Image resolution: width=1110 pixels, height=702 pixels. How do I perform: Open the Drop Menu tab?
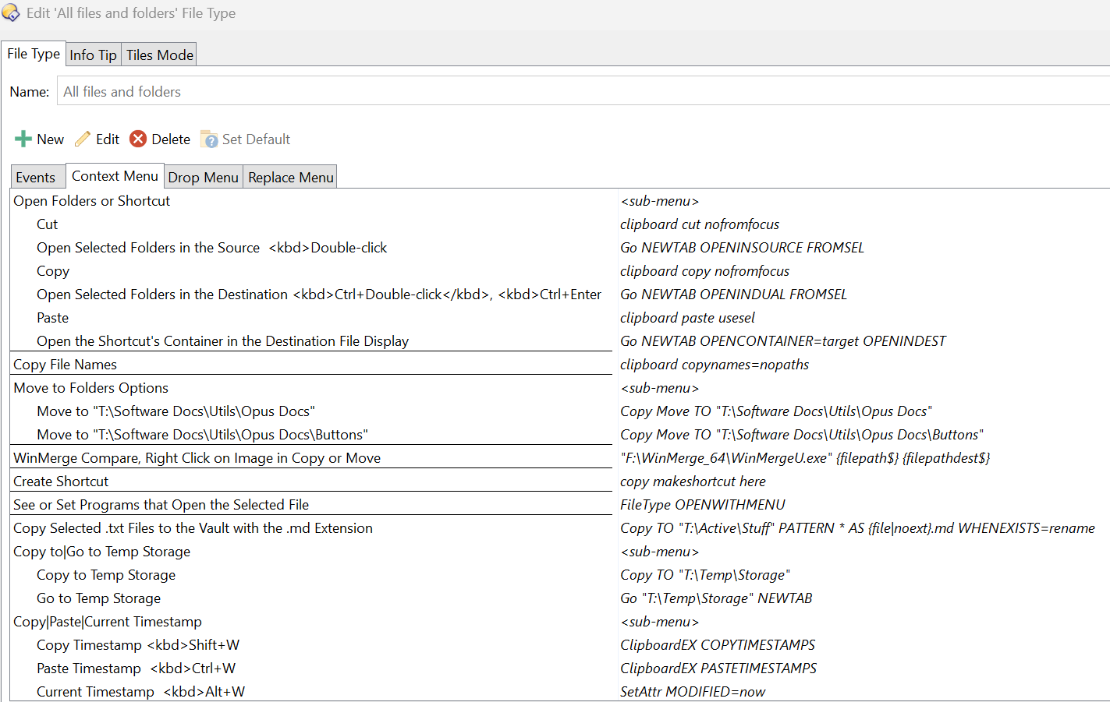(x=203, y=177)
